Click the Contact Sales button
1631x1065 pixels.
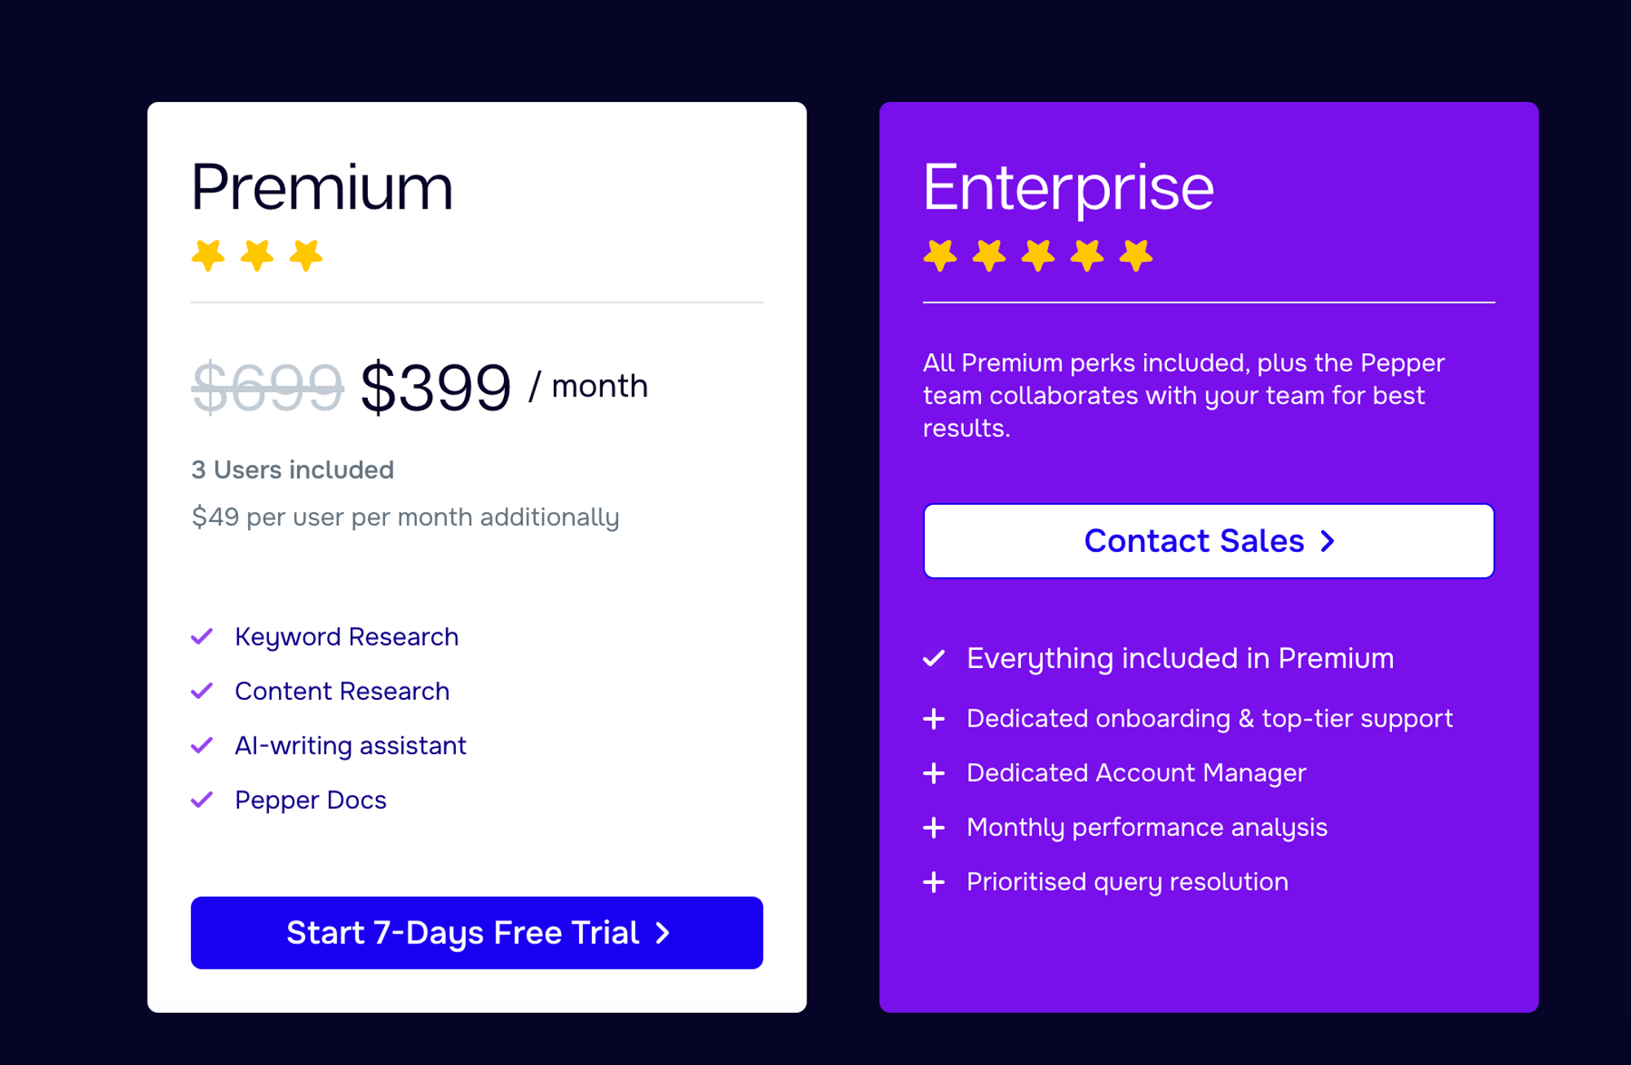coord(1209,541)
